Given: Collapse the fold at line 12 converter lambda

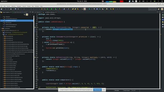Looking at the screenshot, I should 38,27.
